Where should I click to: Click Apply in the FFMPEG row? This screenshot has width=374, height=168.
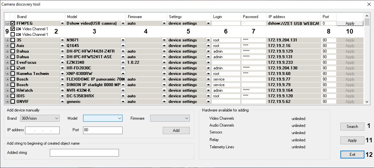350,23
